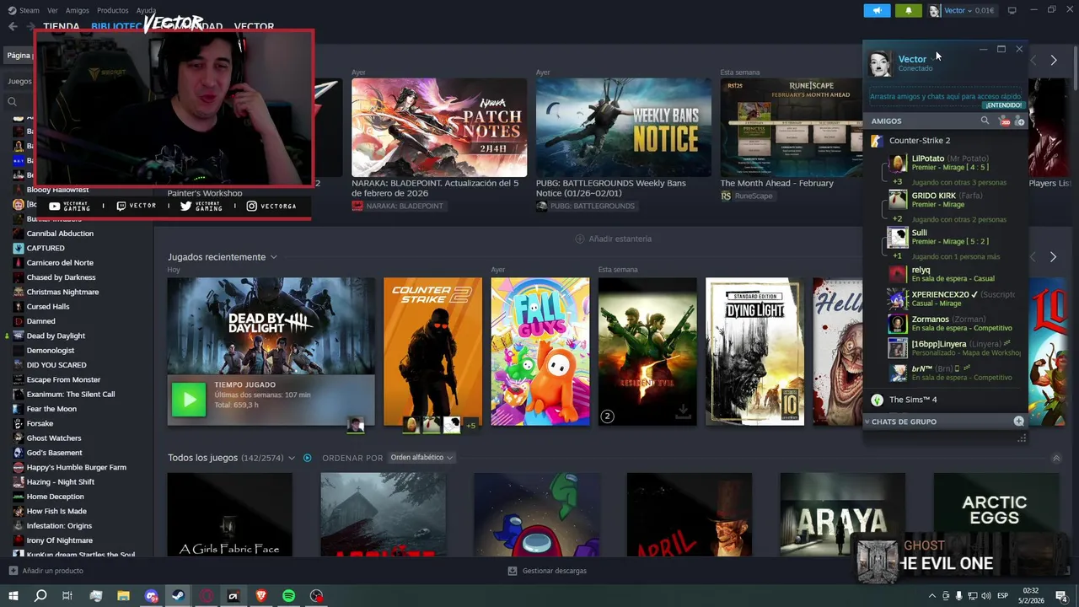Open the PUBG Weekly Bans Notice thumbnail
This screenshot has height=607, width=1079.
coord(624,127)
